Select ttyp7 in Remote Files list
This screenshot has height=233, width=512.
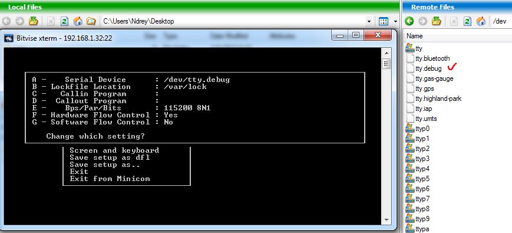click(422, 199)
